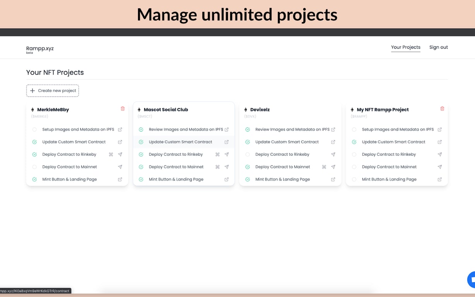Click the paper plane icon for MerkleMeBby Mainnet deploy
Image resolution: width=475 pixels, height=297 pixels.
[x=120, y=167]
